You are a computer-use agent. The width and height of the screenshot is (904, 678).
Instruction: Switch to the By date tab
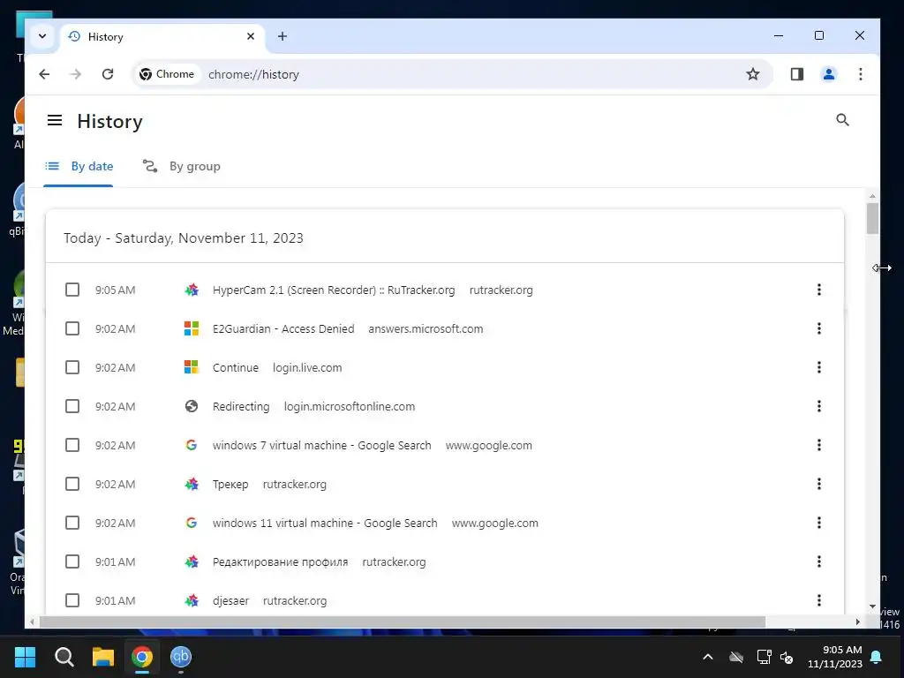coord(79,166)
